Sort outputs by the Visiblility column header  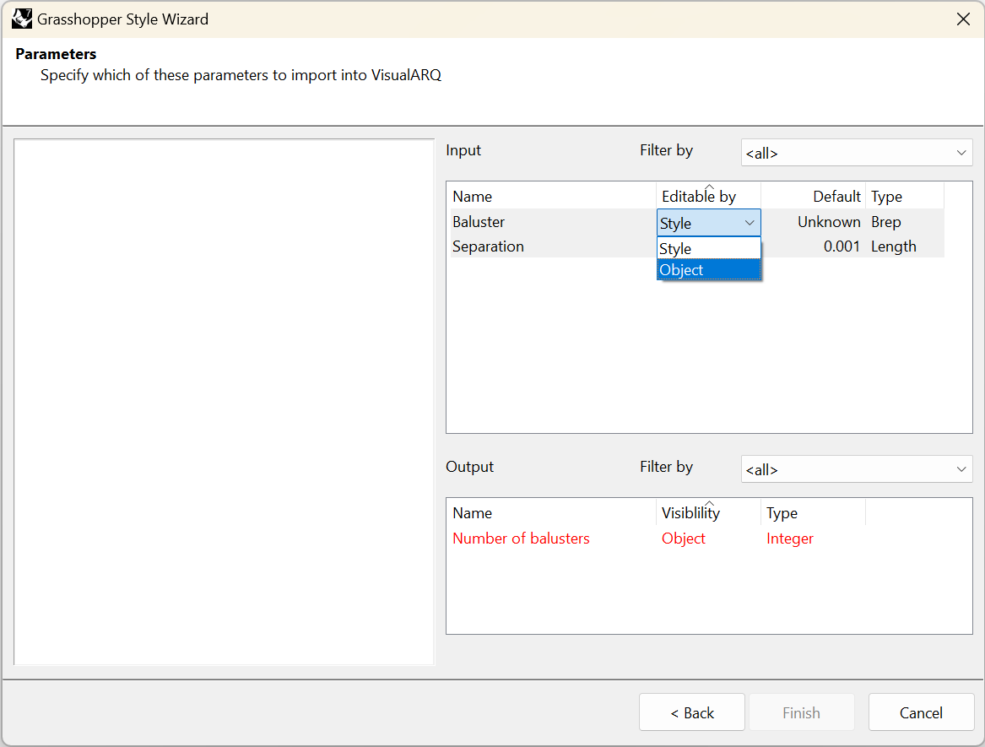pos(709,513)
